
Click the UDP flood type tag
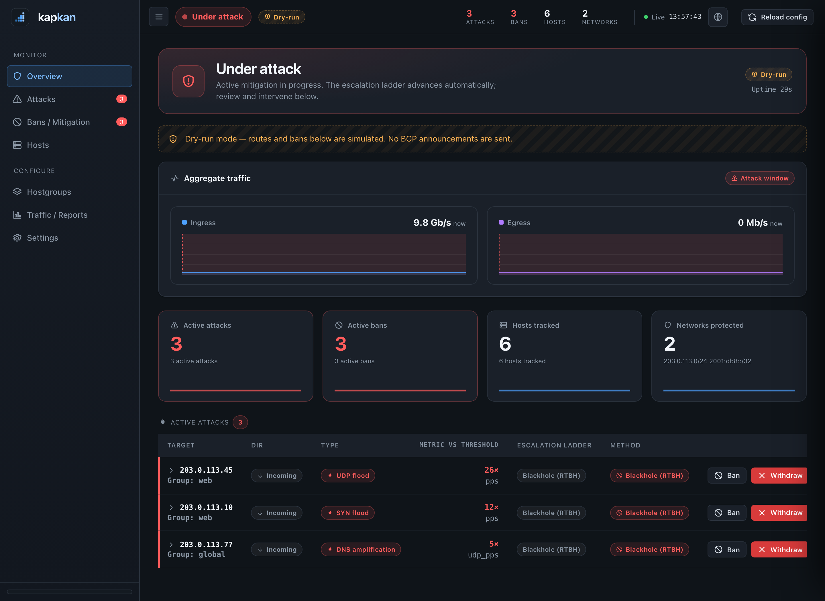coord(348,476)
